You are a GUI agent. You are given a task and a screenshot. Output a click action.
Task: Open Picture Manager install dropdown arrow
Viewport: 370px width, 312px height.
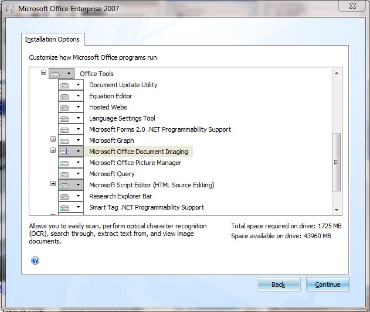point(78,162)
